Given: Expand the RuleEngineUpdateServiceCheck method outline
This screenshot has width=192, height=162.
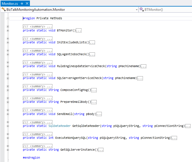Looking at the screenshot, I should (x=8, y=67).
